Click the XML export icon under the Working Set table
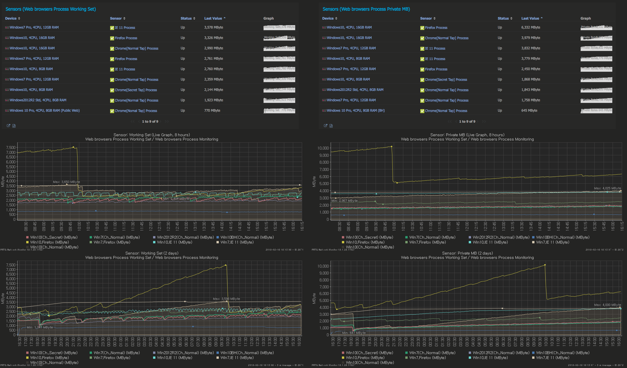This screenshot has width=627, height=368. click(14, 126)
